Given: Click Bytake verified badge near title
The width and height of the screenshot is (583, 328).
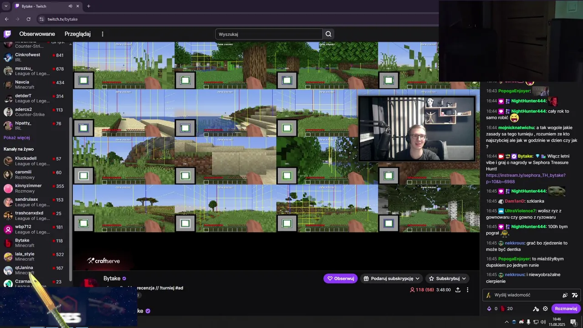Looking at the screenshot, I should (x=124, y=278).
